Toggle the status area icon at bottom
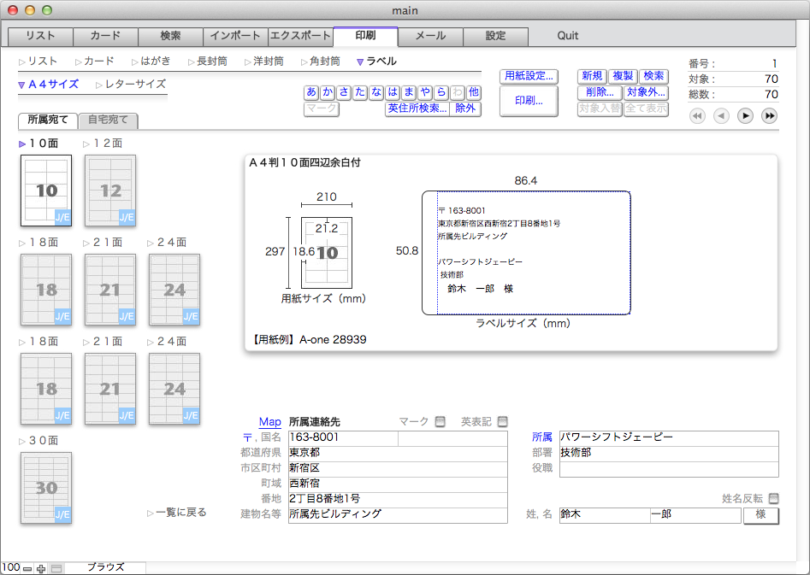 (x=56, y=568)
